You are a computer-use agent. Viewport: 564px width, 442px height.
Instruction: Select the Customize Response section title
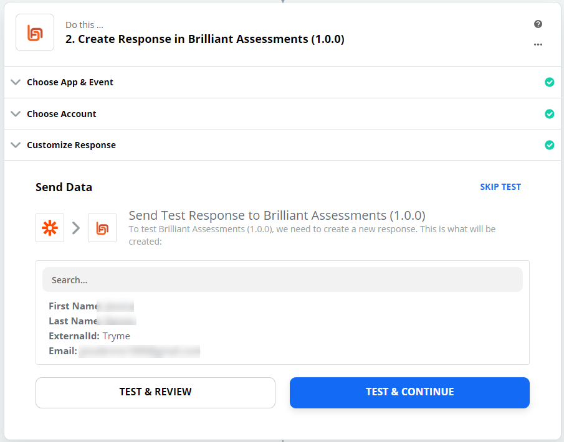(x=71, y=145)
